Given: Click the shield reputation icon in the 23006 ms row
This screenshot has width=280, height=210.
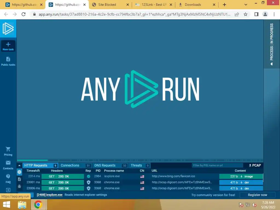Looking at the screenshot, I should tap(88, 188).
